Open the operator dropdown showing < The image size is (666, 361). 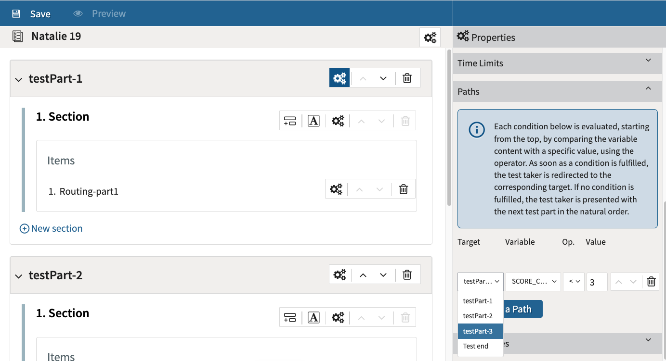574,282
